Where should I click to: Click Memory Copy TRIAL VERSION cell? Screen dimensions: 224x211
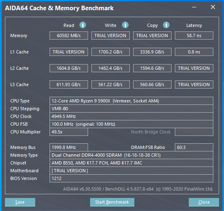[x=152, y=36]
